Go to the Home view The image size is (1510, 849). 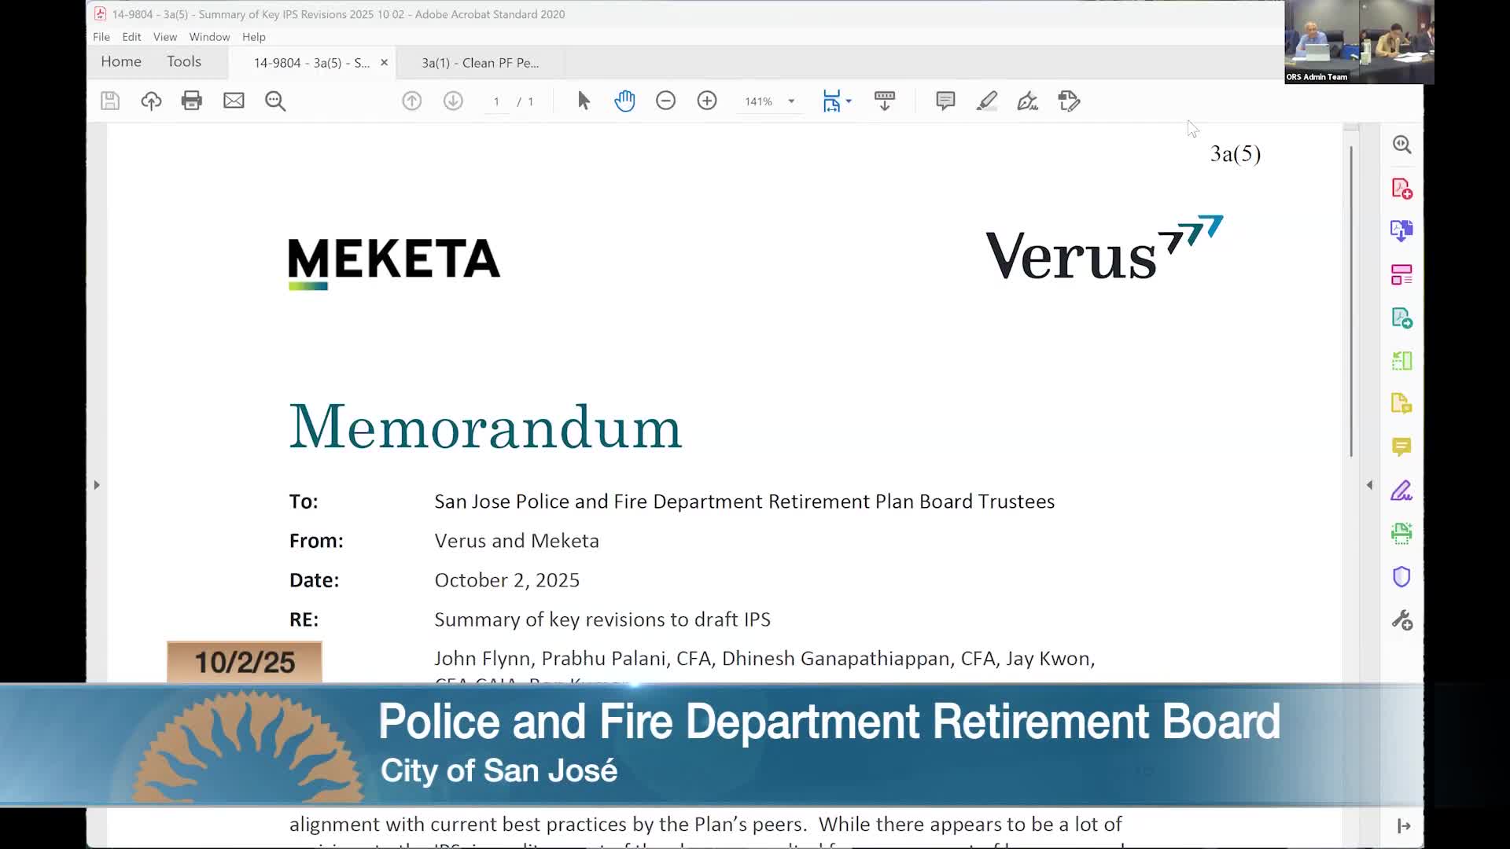pyautogui.click(x=121, y=61)
